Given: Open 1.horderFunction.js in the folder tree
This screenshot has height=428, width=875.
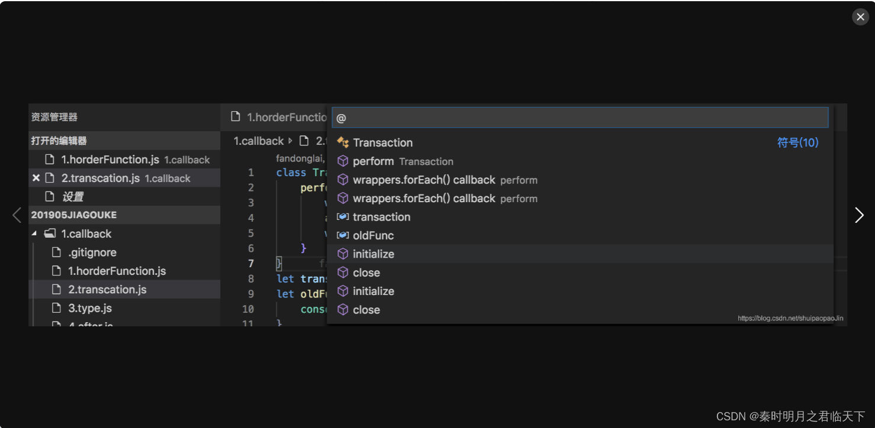Looking at the screenshot, I should 124,271.
